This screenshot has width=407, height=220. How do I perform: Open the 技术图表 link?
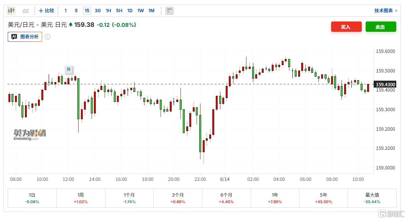point(386,11)
